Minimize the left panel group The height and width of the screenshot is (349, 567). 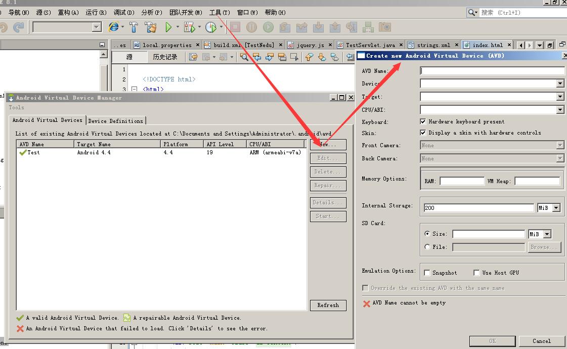pyautogui.click(x=102, y=45)
